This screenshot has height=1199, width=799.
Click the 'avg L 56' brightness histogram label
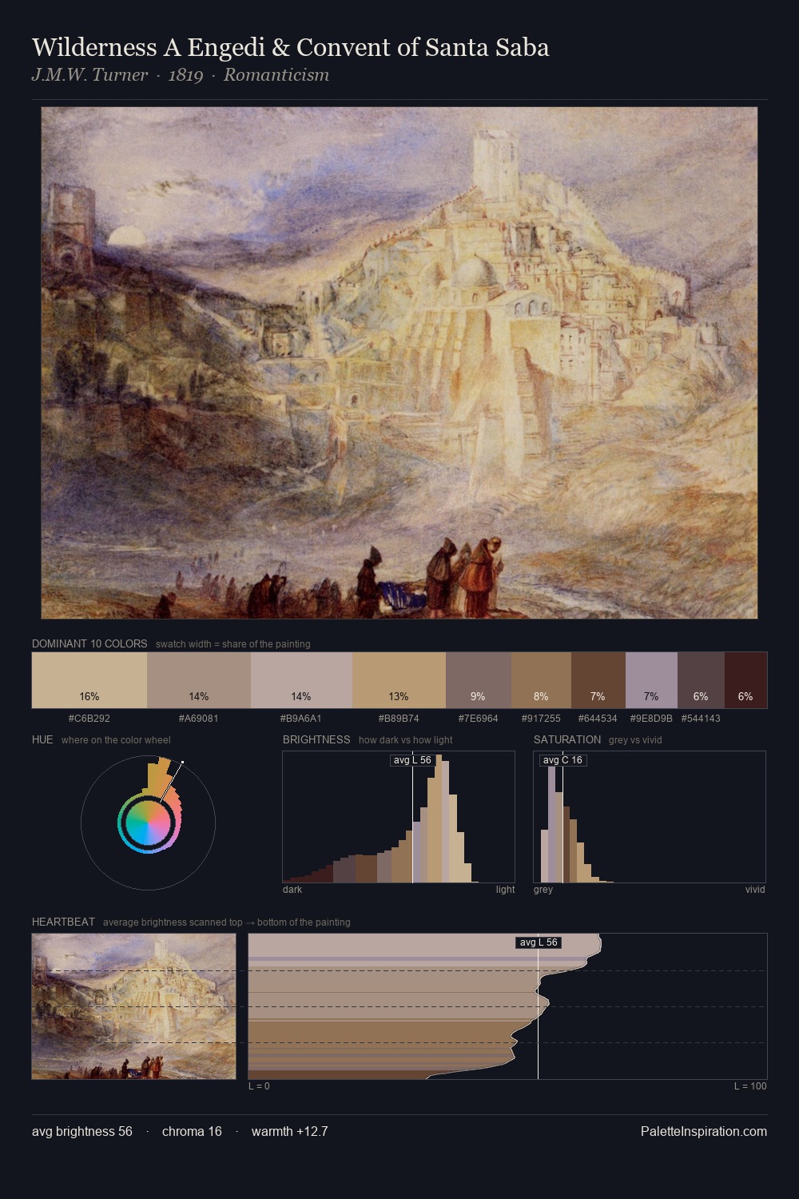point(412,760)
